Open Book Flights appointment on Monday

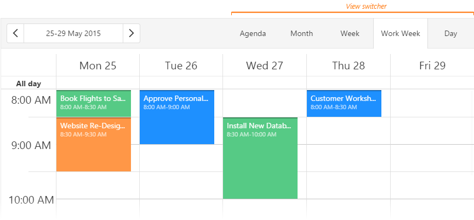(x=94, y=103)
